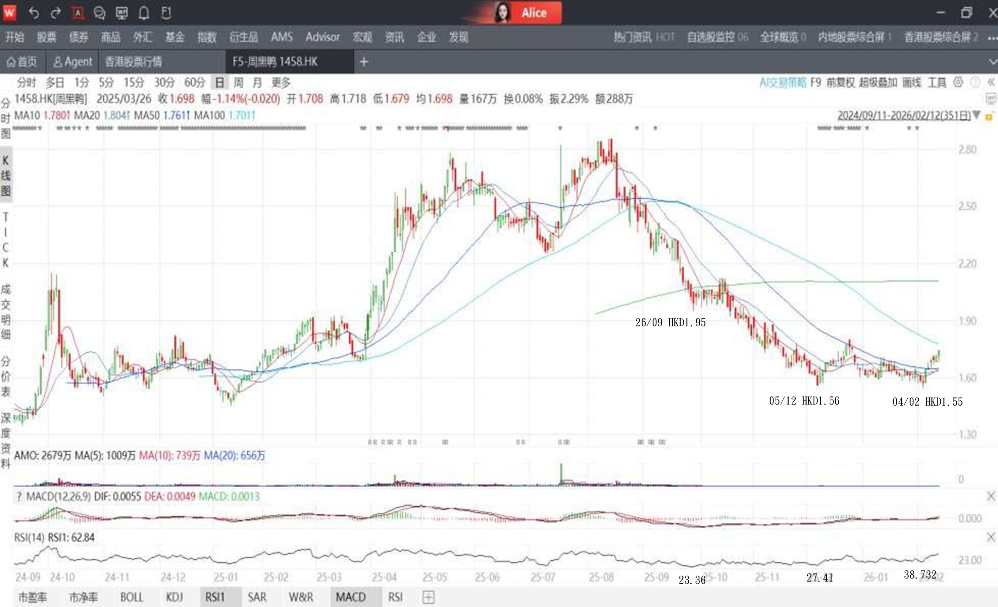Open the chat bubbles icon
The width and height of the screenshot is (998, 607).
coord(99,13)
